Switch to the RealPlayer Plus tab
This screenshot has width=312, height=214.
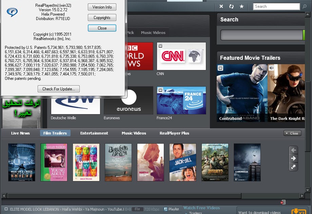click(174, 133)
